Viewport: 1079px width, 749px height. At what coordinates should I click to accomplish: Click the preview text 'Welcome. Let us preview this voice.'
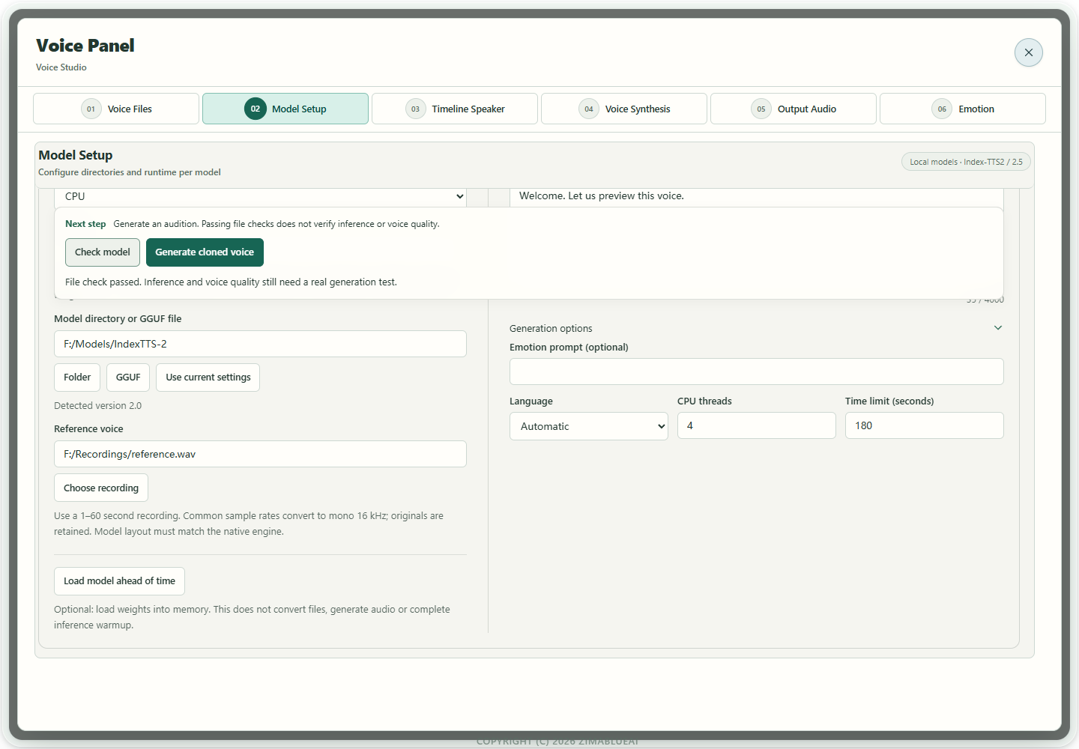(602, 196)
